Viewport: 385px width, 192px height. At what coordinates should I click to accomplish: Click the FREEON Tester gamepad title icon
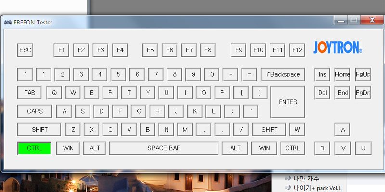pyautogui.click(x=8, y=22)
